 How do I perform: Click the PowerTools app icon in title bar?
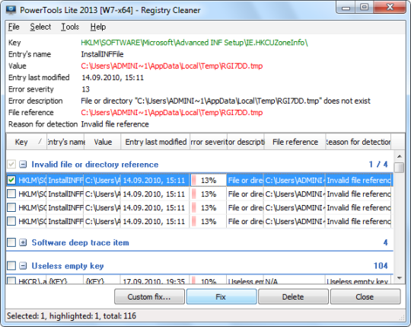pos(11,10)
